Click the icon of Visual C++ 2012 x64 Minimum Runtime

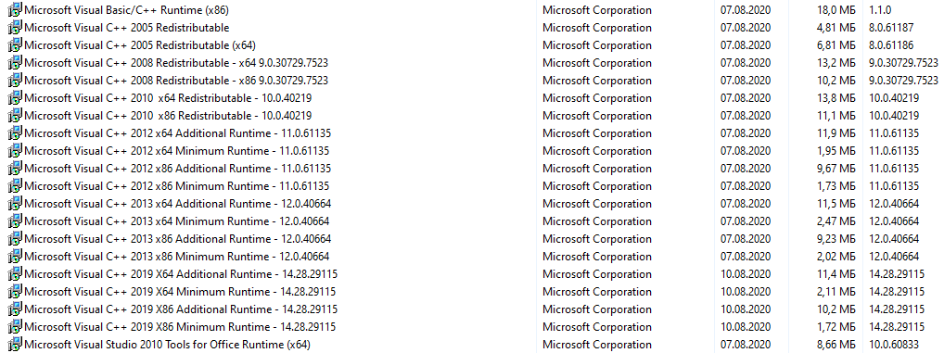tap(15, 151)
